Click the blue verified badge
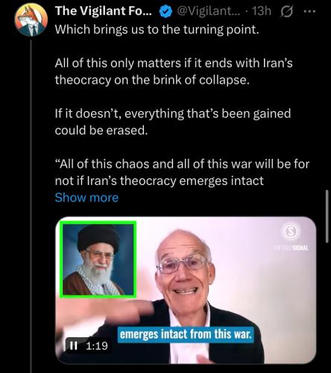 click(165, 11)
